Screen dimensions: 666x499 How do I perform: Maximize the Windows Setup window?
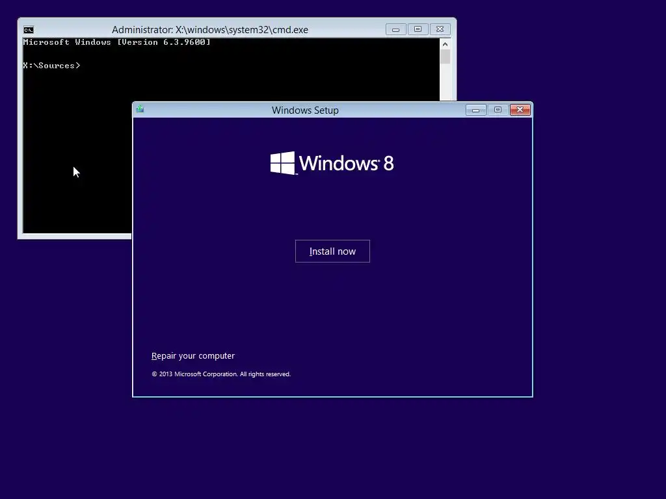coord(498,110)
